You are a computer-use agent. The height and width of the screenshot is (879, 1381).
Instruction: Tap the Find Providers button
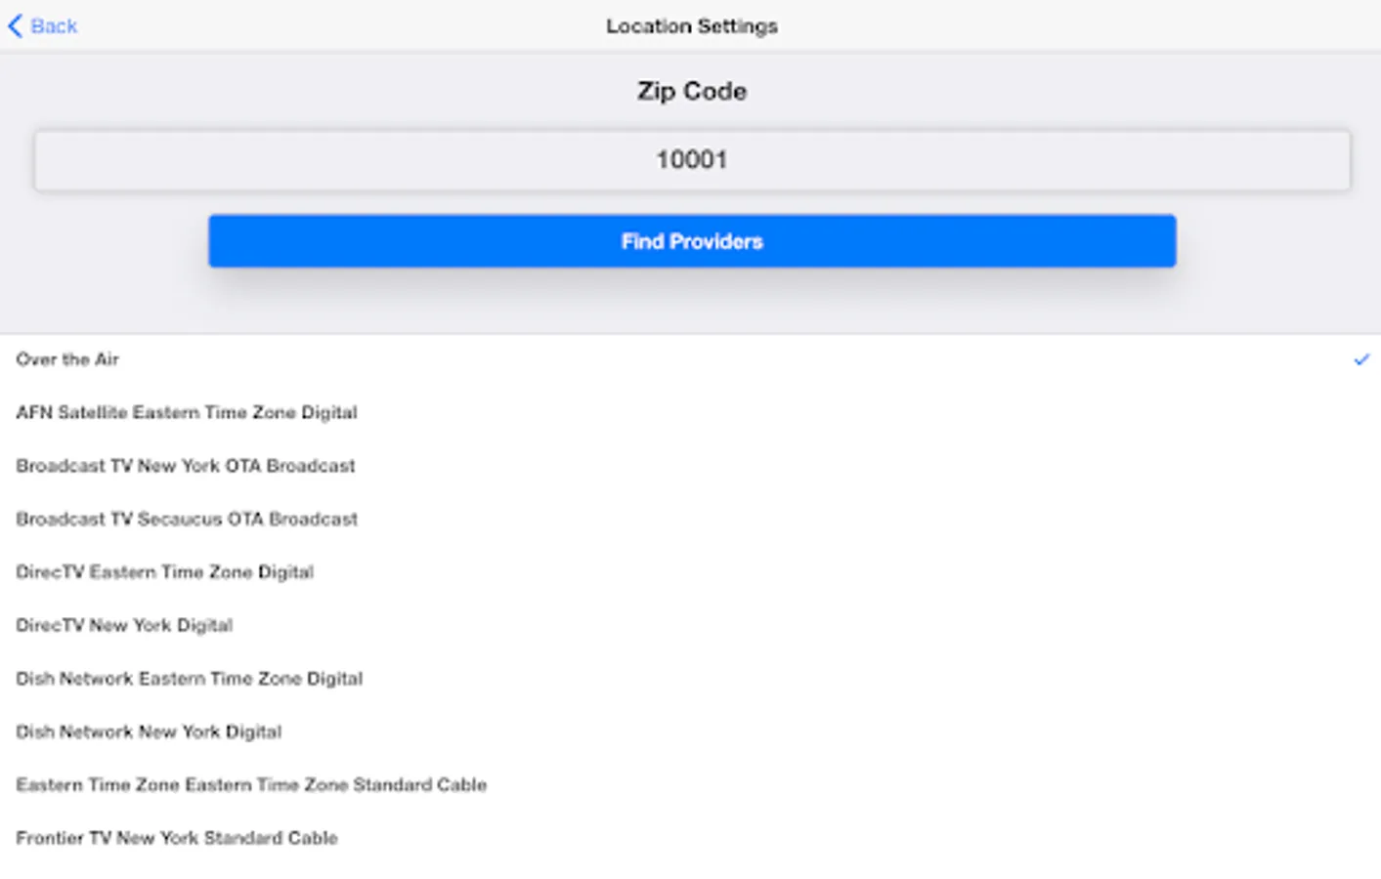(692, 241)
